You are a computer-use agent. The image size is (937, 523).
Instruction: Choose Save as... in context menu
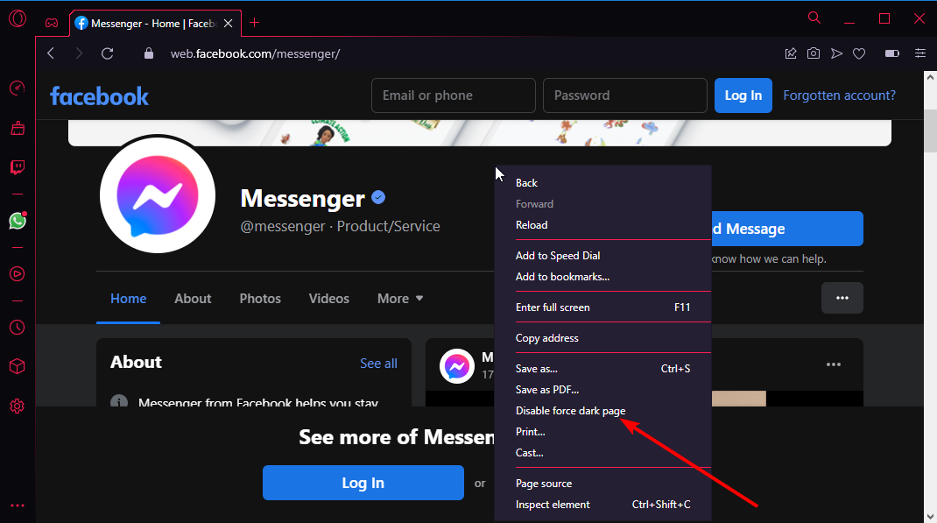pyautogui.click(x=603, y=369)
